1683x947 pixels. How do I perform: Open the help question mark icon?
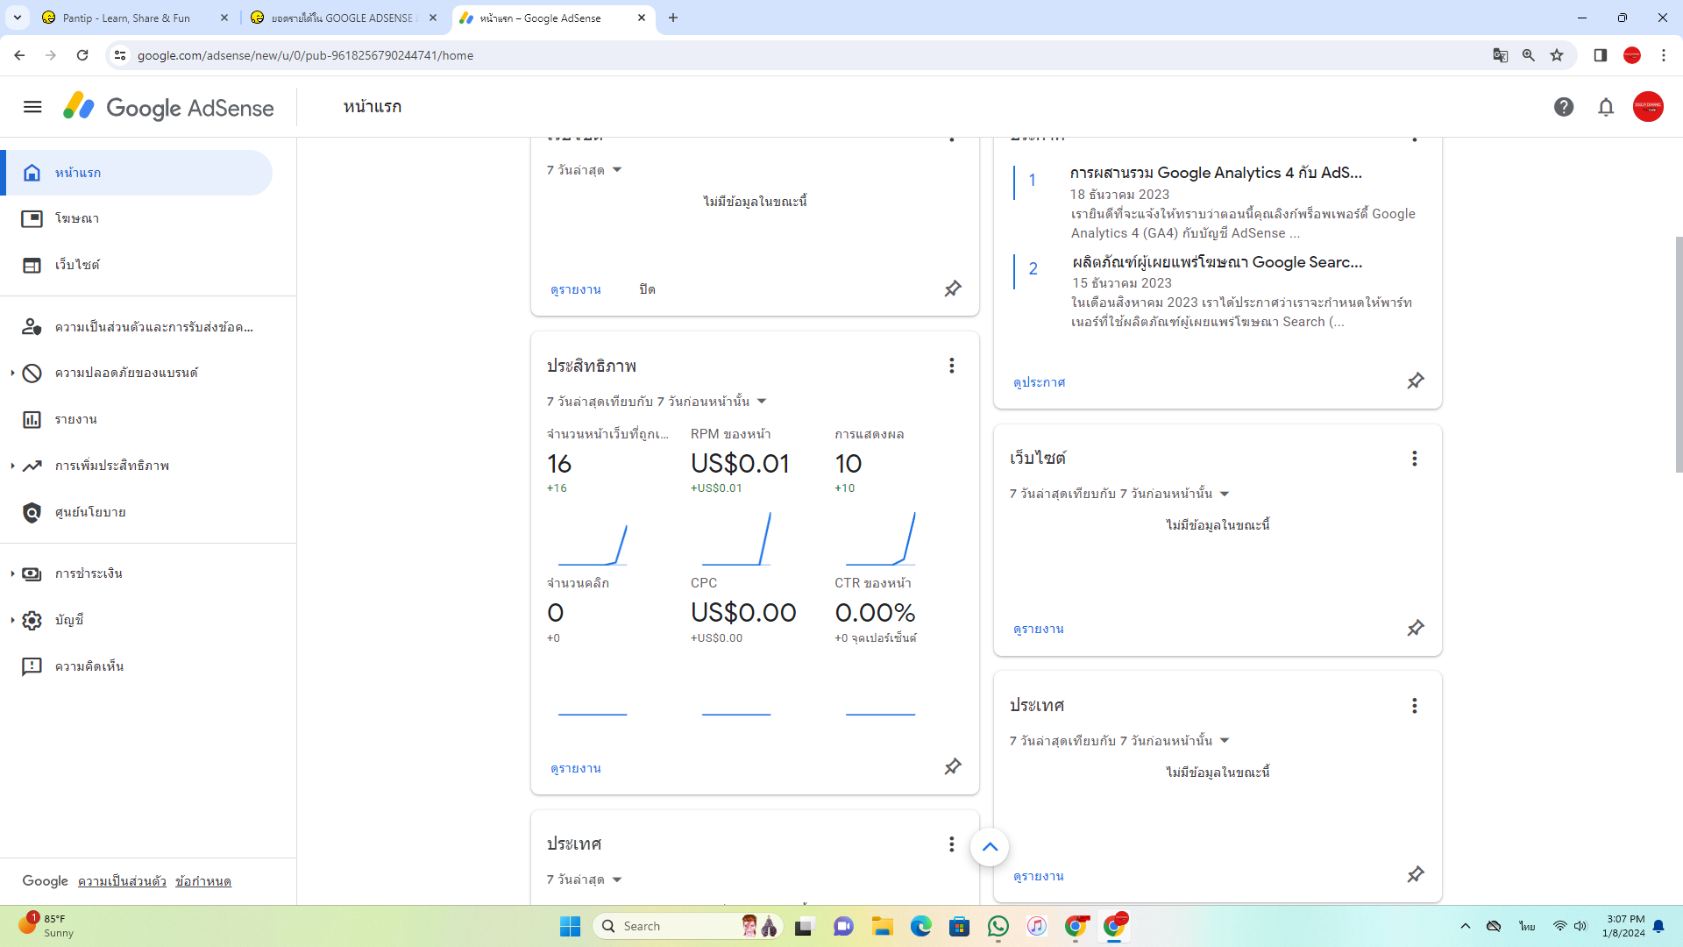pyautogui.click(x=1564, y=107)
